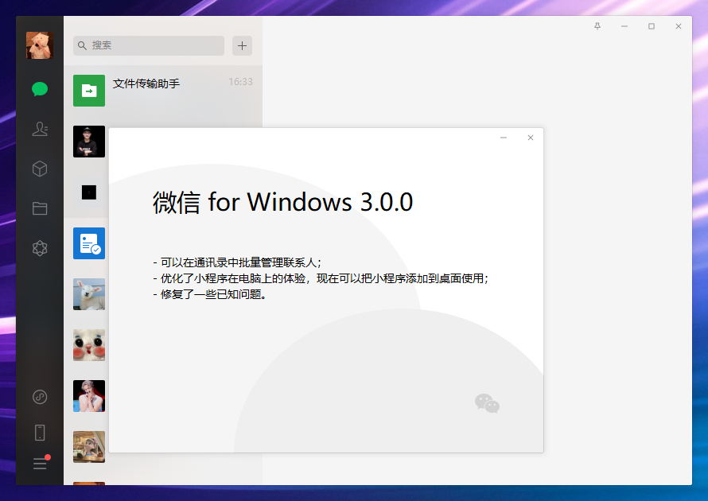Click the 微信 for Windows 3.0.0 heading
This screenshot has height=501, width=708.
pos(282,202)
